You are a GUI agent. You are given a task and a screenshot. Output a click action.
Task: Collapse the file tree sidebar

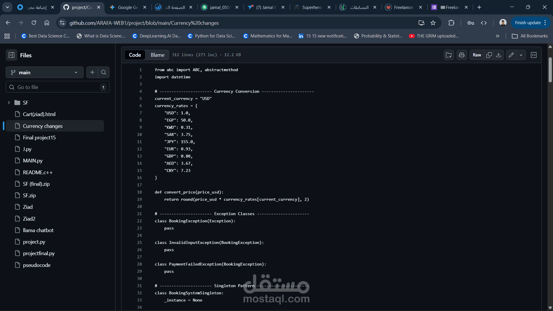click(12, 55)
